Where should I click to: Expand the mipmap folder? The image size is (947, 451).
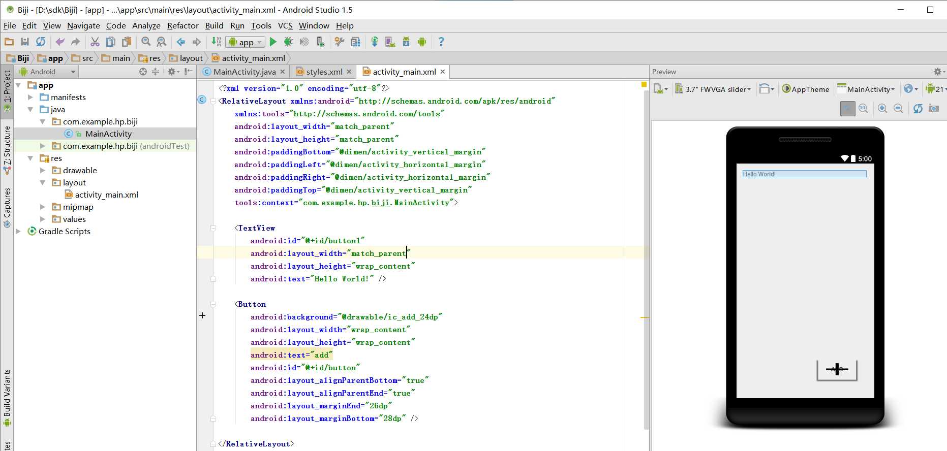point(43,207)
